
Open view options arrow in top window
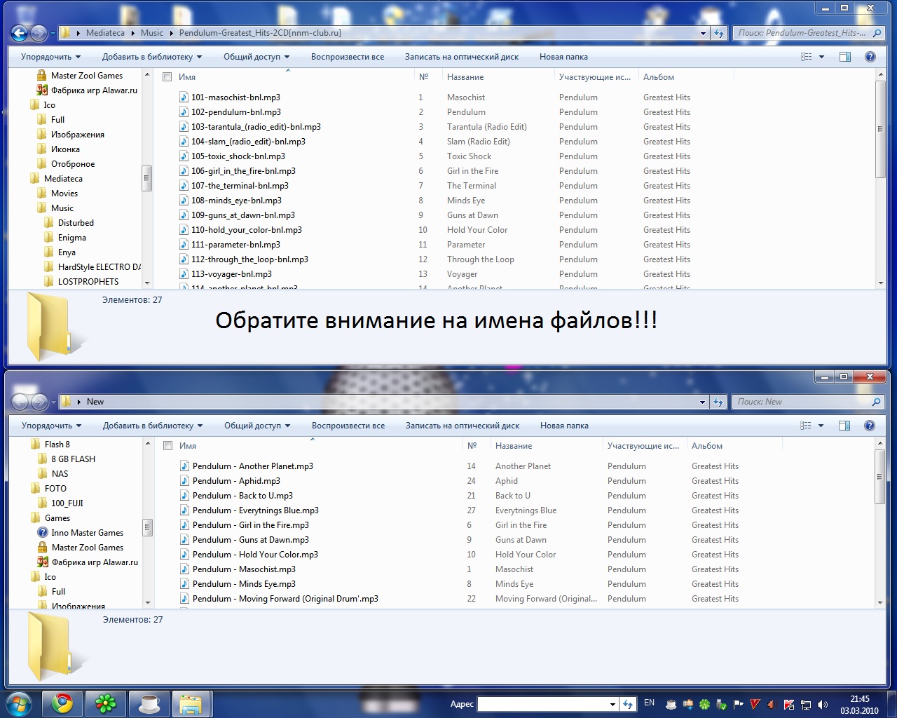pyautogui.click(x=821, y=57)
